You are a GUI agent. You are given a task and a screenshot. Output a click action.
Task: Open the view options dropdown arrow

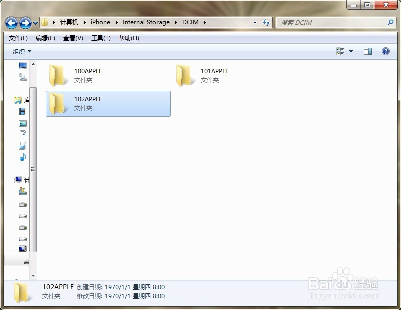[351, 51]
